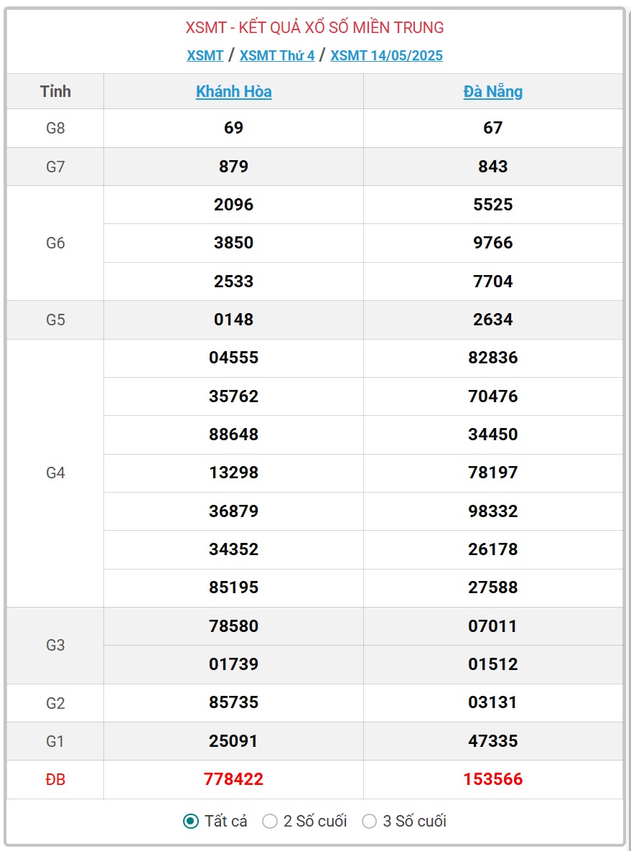631x851 pixels.
Task: Select the "Tất cả" radio button
Action: click(x=190, y=821)
